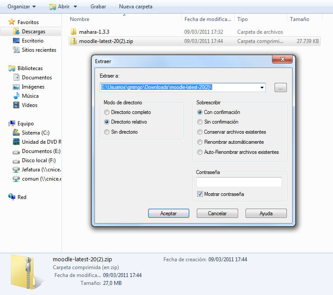Viewport: 333px width, 295px height.
Task: Expand the Extraer a path dropdown
Action: pos(262,88)
